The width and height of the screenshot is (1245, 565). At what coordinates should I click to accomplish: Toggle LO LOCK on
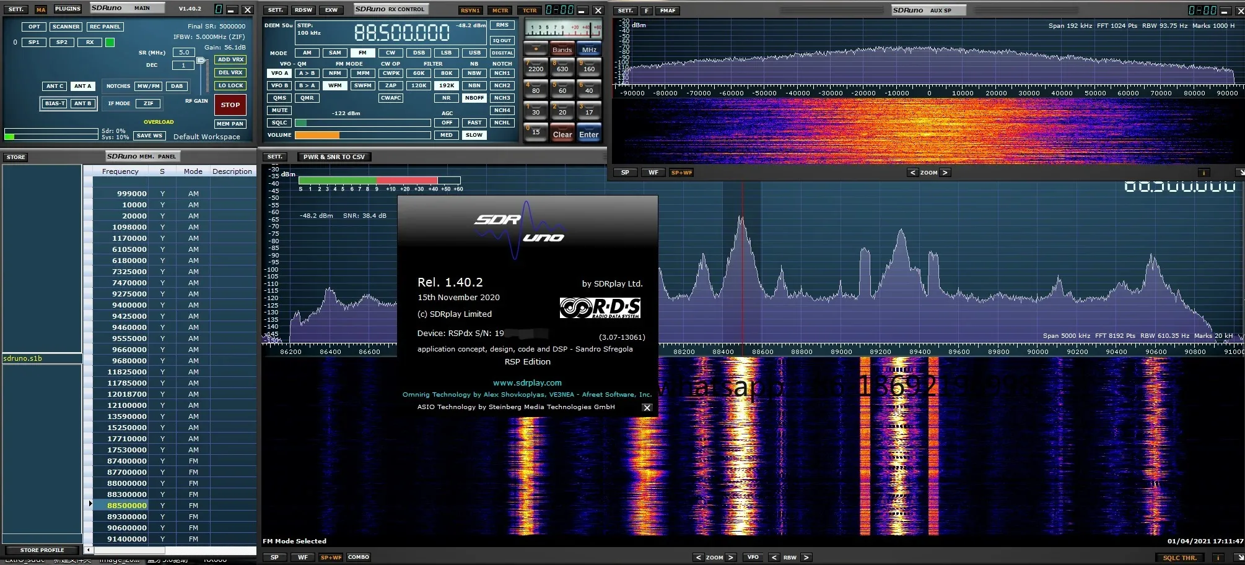click(x=230, y=85)
